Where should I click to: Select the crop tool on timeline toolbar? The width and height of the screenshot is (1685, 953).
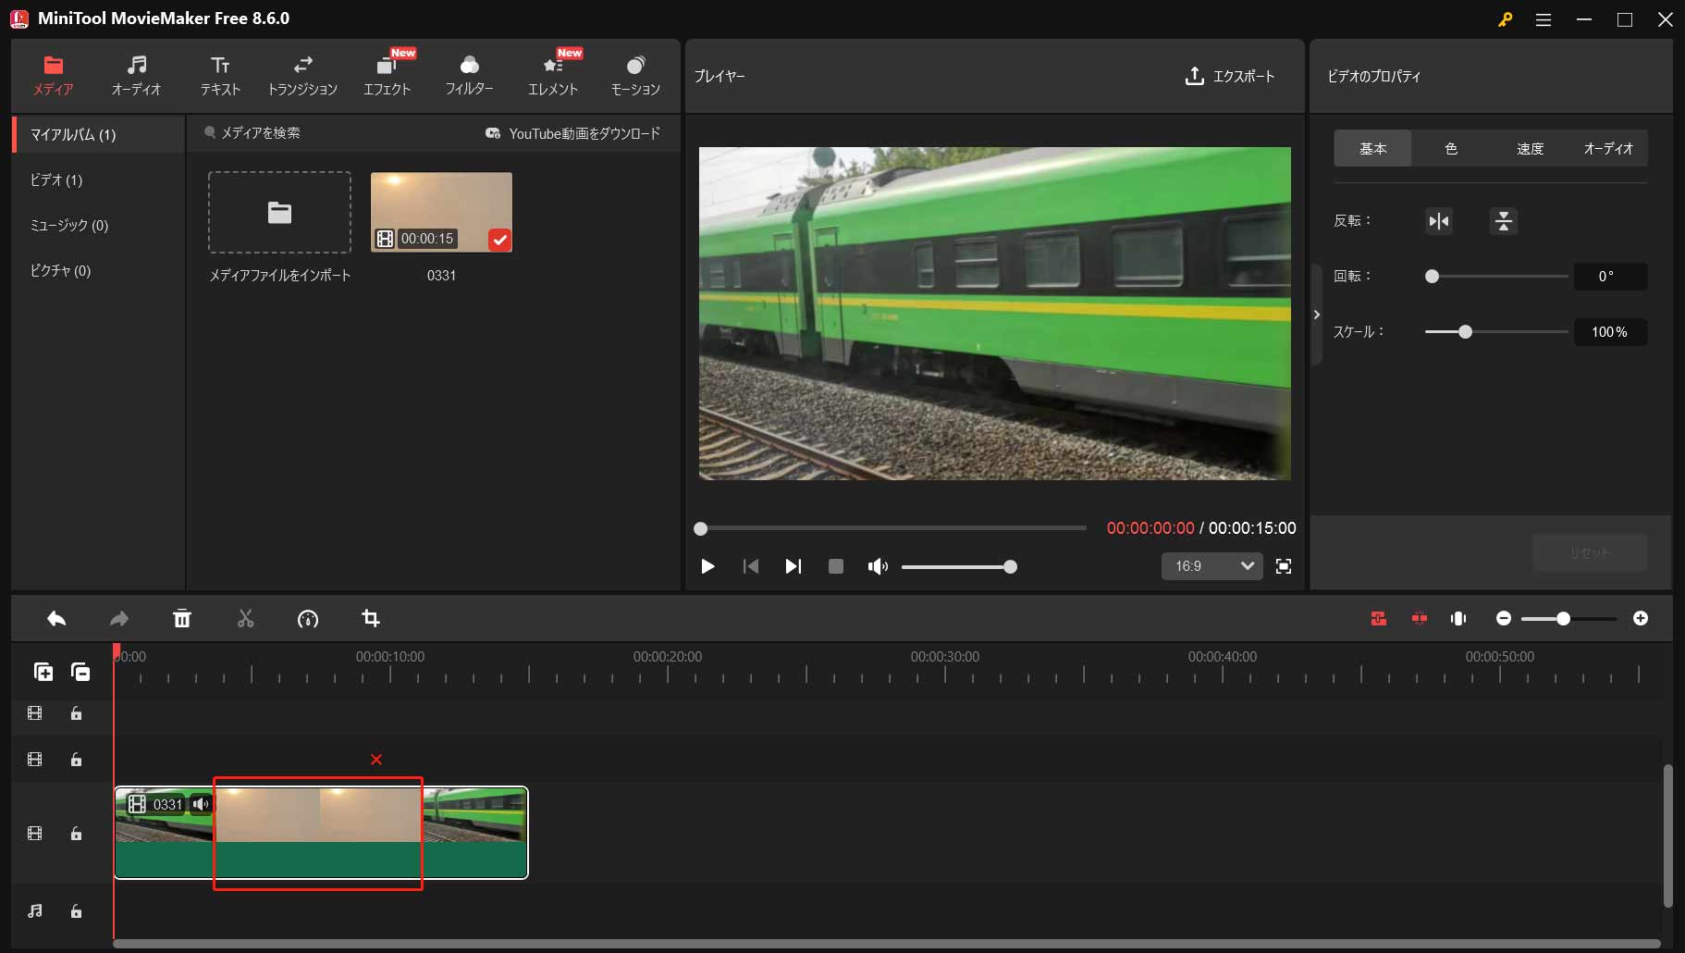(370, 618)
